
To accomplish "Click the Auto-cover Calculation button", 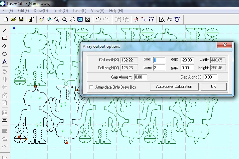I will click(x=174, y=87).
